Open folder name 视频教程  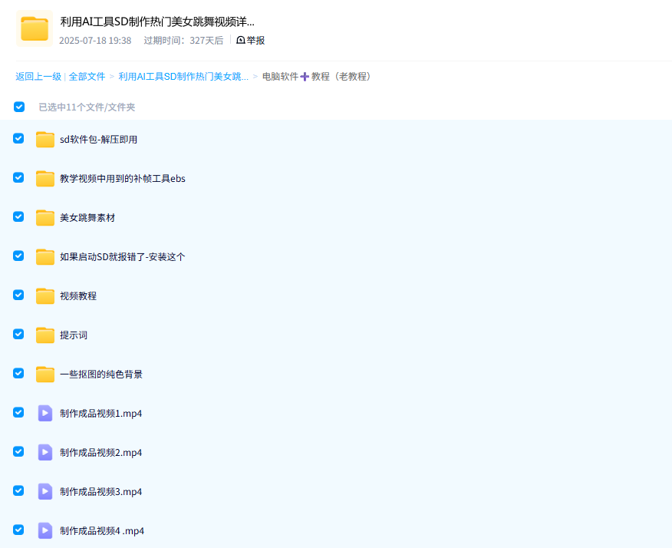[78, 295]
